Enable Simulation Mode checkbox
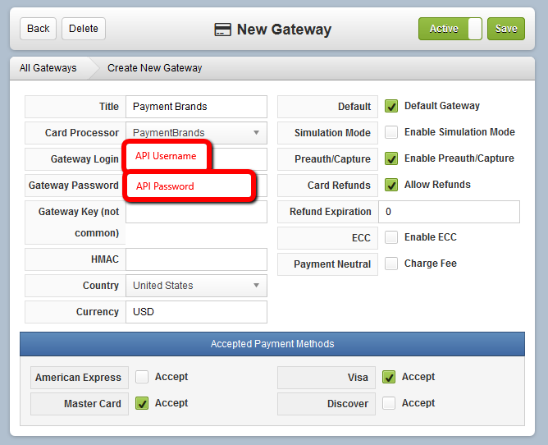 coord(391,132)
